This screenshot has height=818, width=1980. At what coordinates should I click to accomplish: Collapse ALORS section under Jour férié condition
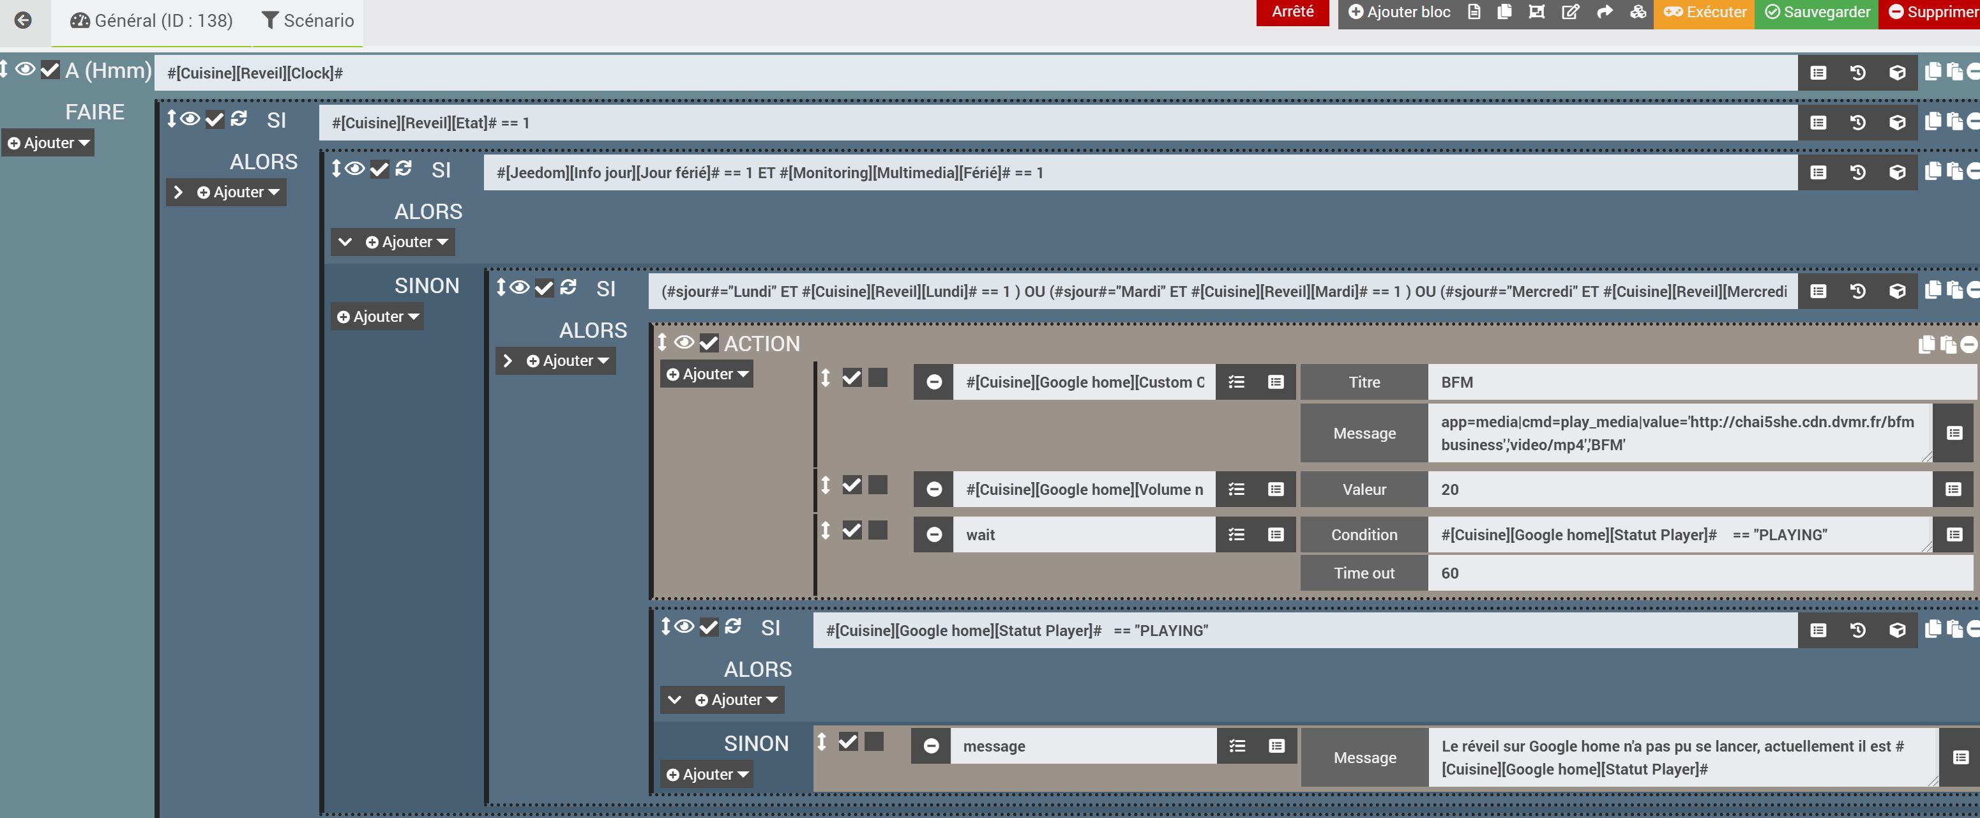(x=345, y=242)
